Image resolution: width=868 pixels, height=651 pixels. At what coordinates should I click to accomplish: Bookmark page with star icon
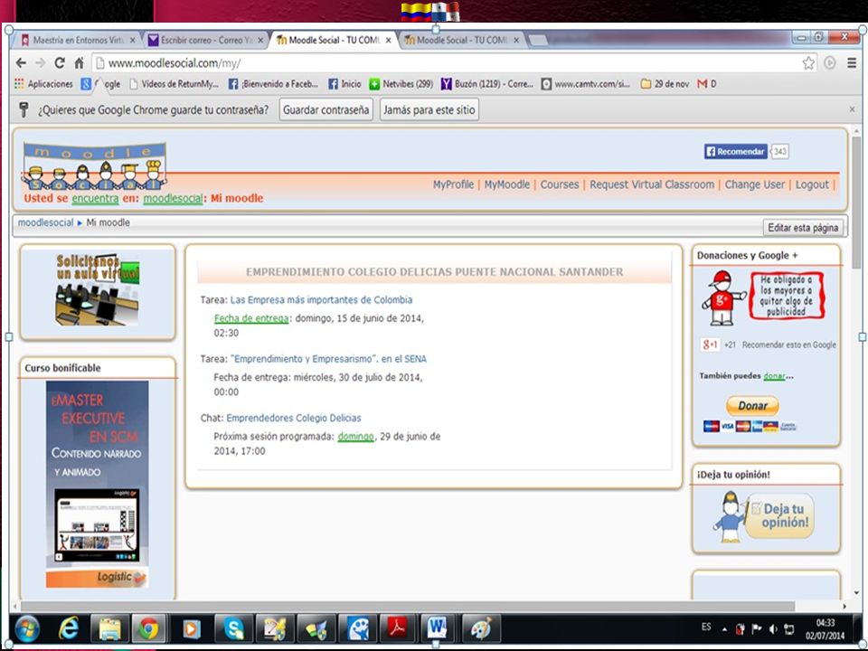coord(808,62)
